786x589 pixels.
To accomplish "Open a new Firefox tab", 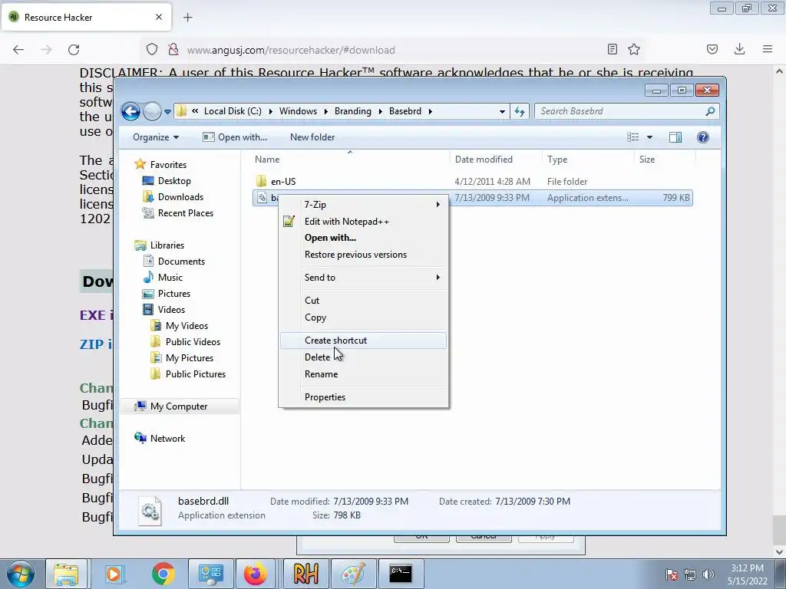I will pyautogui.click(x=187, y=18).
